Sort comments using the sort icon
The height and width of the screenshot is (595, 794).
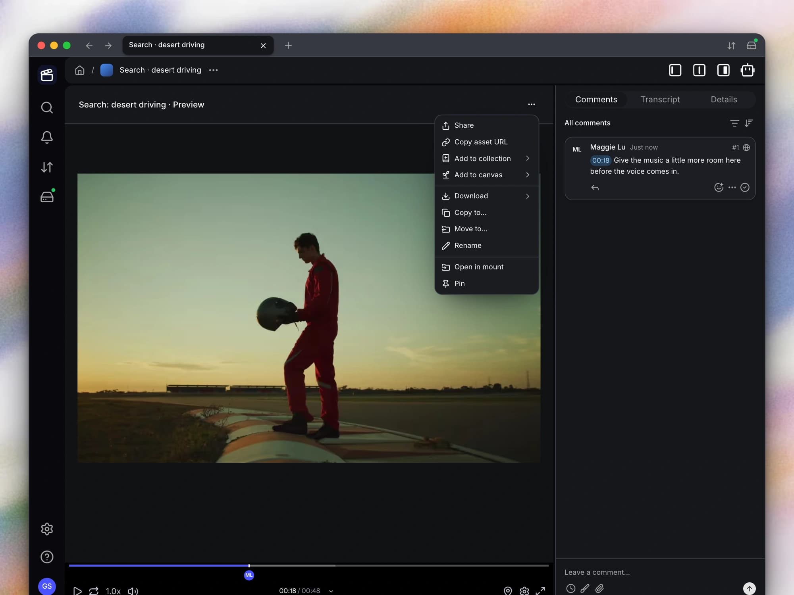(x=749, y=123)
